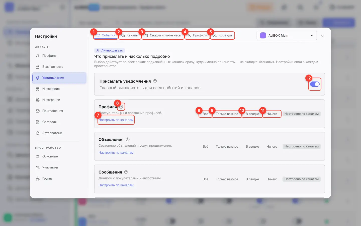Click the Лично для вас badge
The height and width of the screenshot is (226, 361).
click(110, 50)
